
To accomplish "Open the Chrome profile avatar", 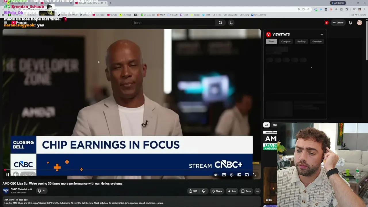I will (359, 9).
